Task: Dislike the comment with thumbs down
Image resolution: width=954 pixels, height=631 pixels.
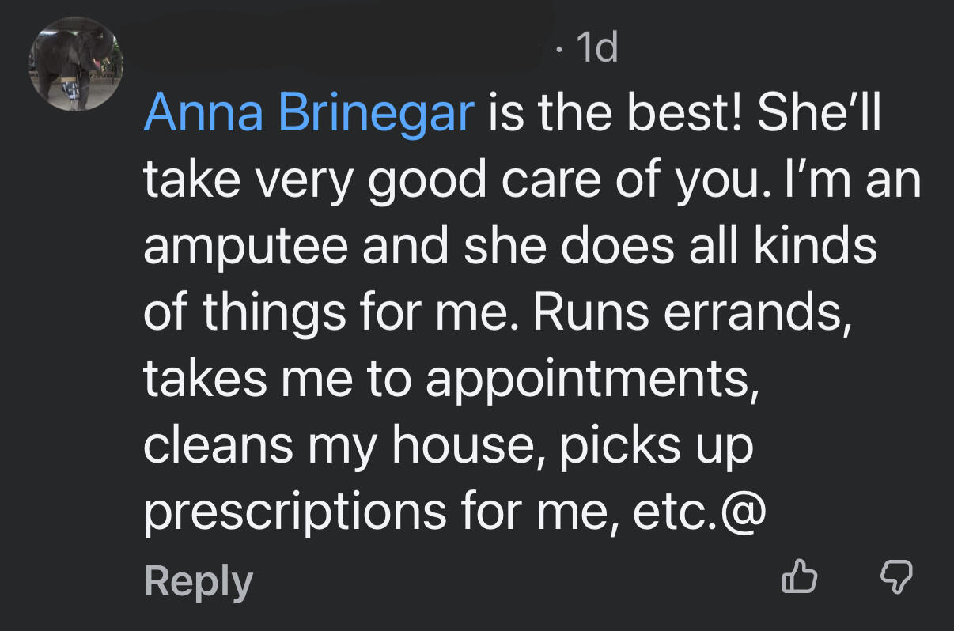Action: point(895,577)
